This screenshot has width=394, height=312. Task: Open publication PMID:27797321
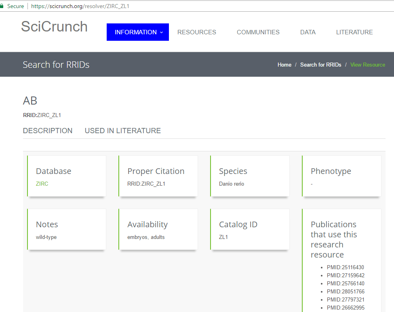[x=346, y=299]
